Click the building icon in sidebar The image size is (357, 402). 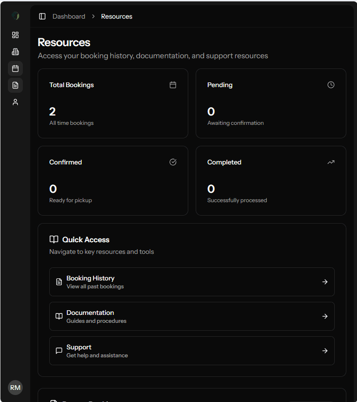tap(15, 52)
